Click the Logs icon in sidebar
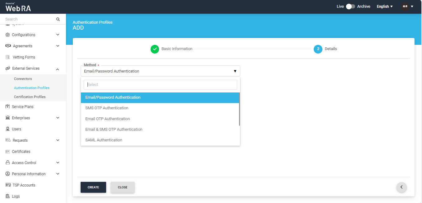Image resolution: width=422 pixels, height=203 pixels. 8,196
